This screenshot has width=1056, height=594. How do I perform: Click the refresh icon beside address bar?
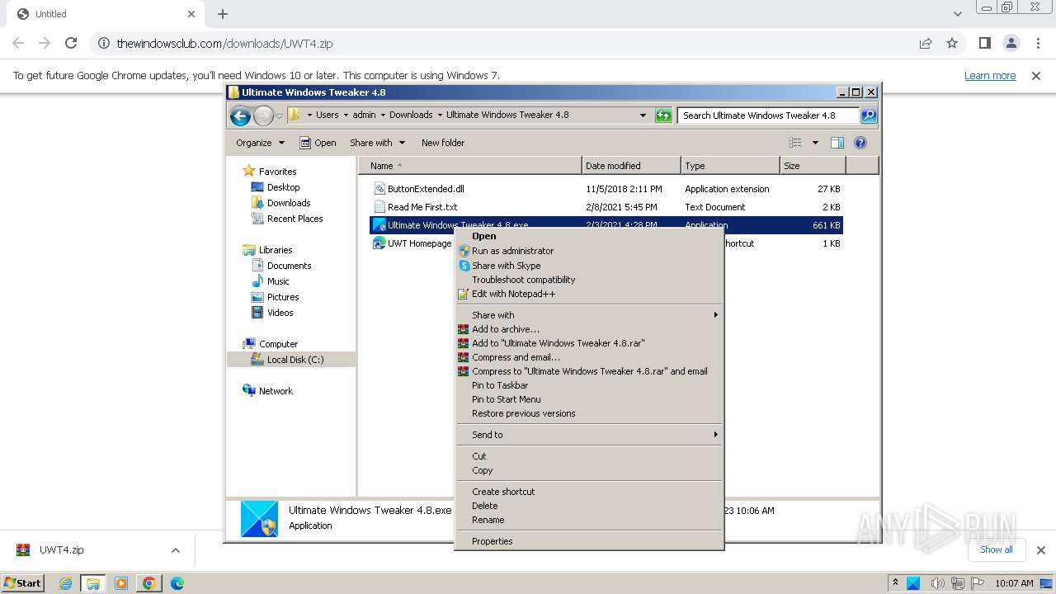click(x=663, y=115)
